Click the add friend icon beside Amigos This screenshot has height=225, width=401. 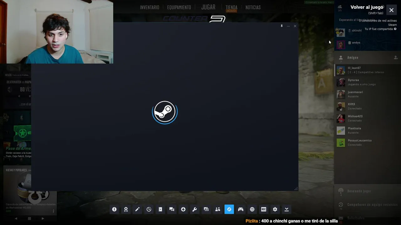point(396,57)
